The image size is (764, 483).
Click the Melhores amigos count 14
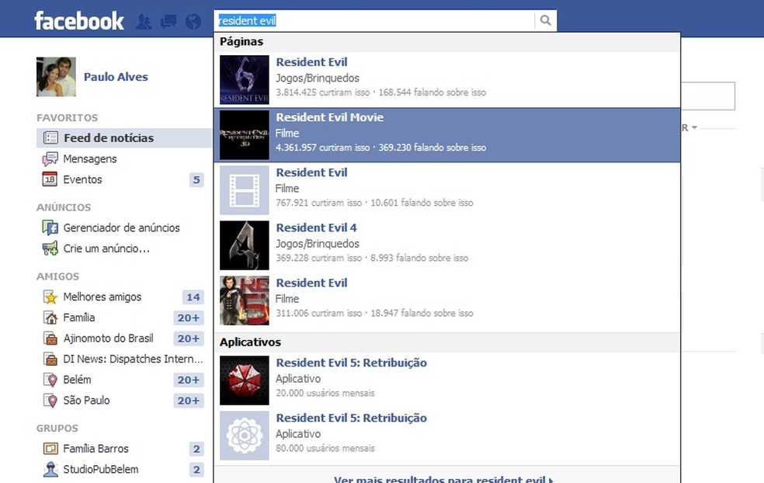(x=193, y=297)
